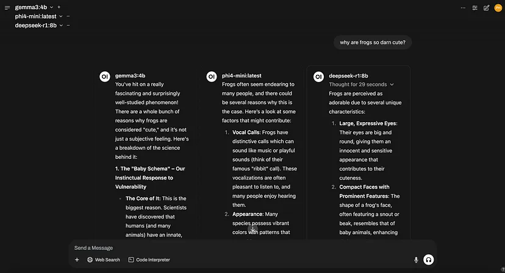Click the deepseek-r1:8b response avatar
Image resolution: width=505 pixels, height=273 pixels.
pyautogui.click(x=318, y=77)
